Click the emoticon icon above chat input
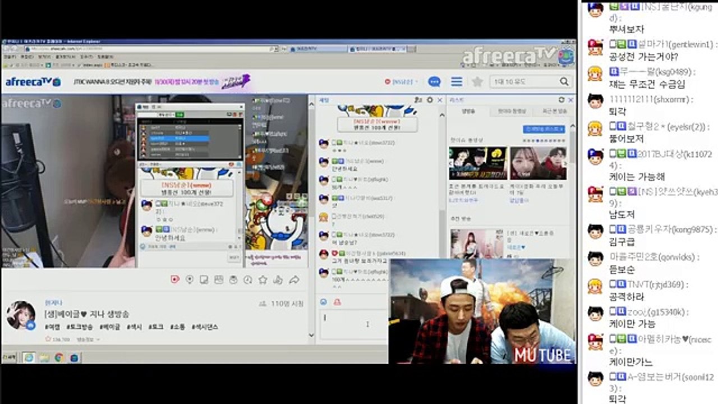The width and height of the screenshot is (718, 404). (x=323, y=302)
